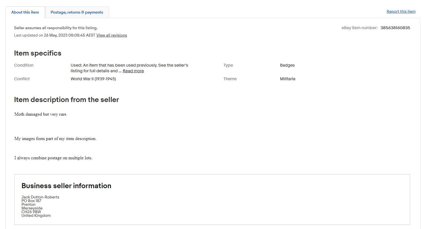Click the Badges type value

[x=287, y=65]
